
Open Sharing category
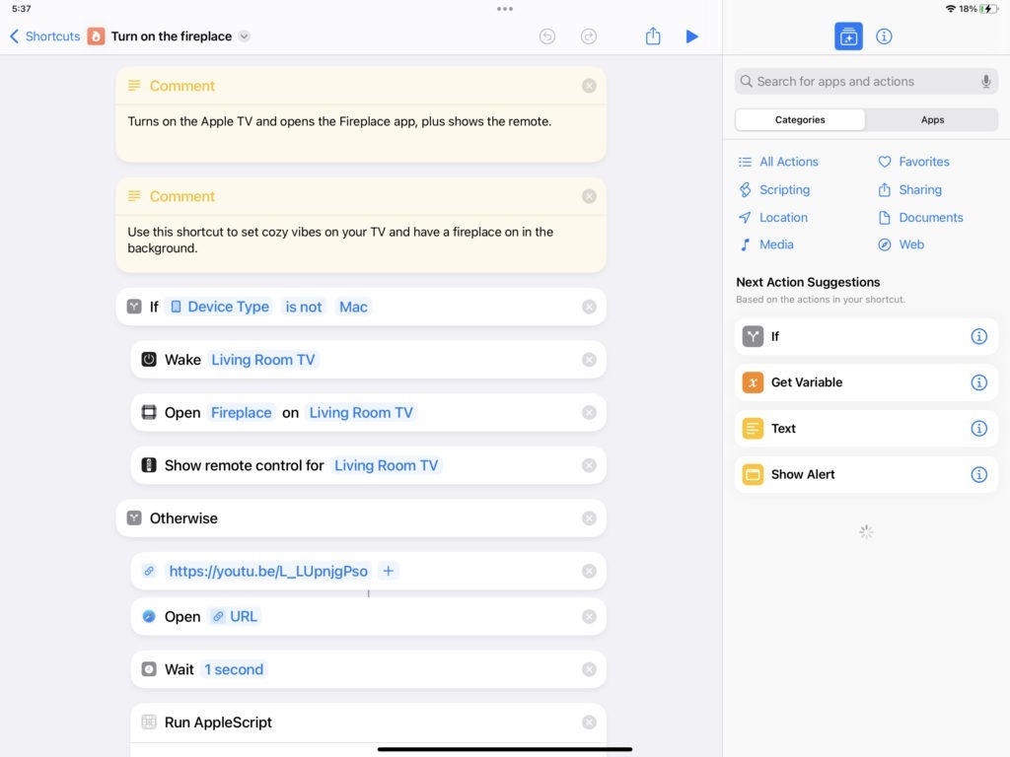(x=909, y=190)
